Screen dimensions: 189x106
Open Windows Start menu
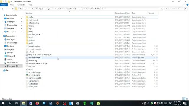(x=3, y=103)
